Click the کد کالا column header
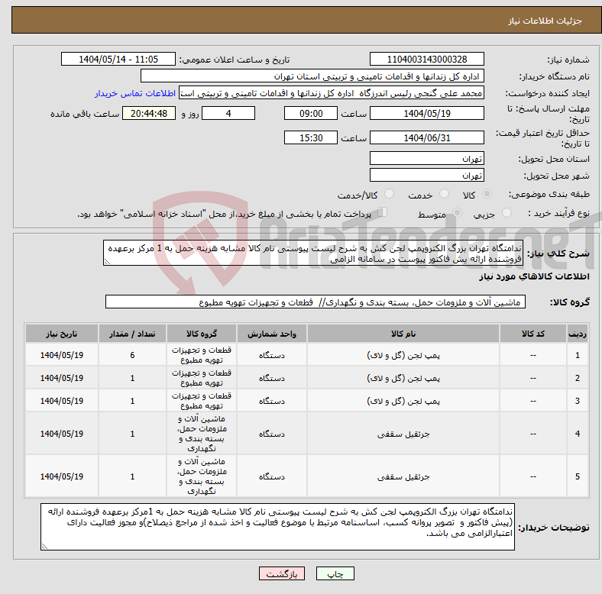 533,334
